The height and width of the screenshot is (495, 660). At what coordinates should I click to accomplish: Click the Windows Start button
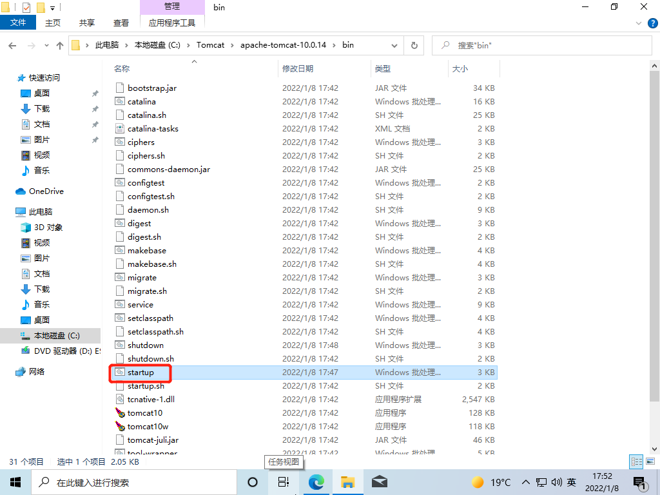point(15,481)
